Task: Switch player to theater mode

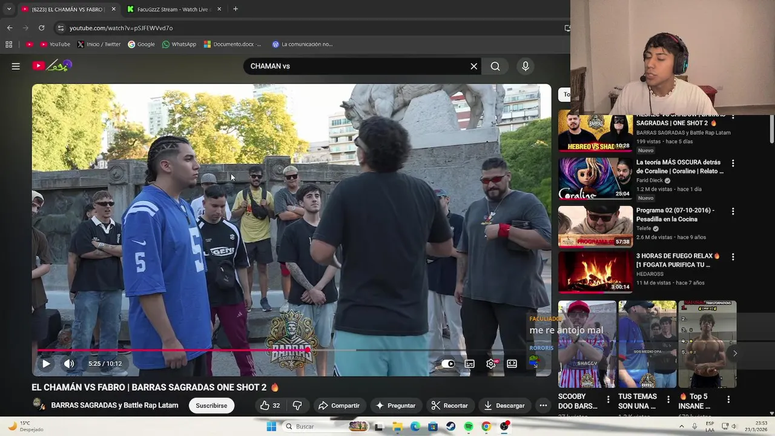Action: [512, 364]
